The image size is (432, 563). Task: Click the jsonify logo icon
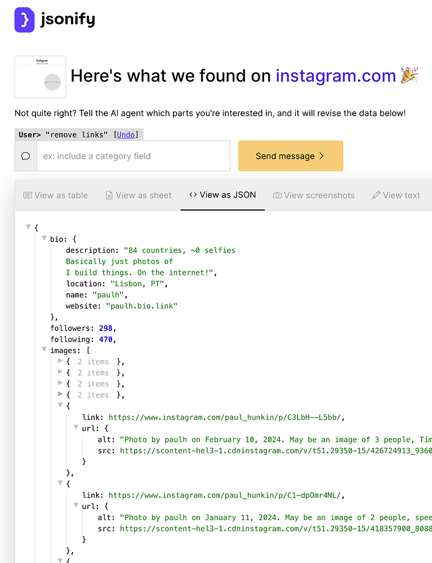pos(24,20)
